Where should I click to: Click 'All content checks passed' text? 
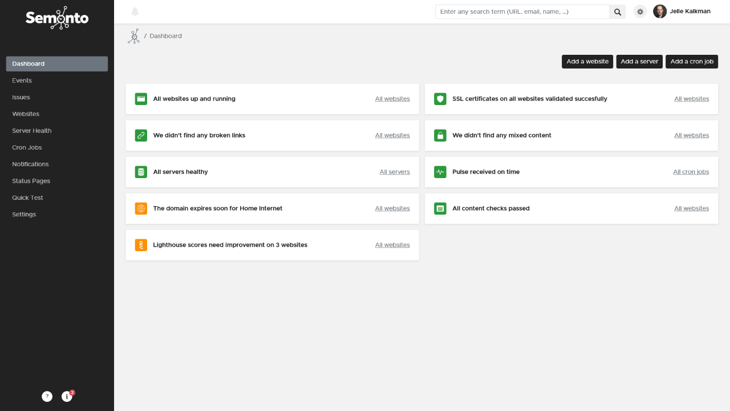point(491,208)
